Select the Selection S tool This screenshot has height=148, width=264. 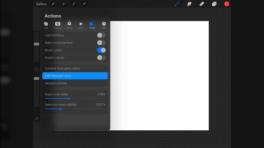pos(74,4)
